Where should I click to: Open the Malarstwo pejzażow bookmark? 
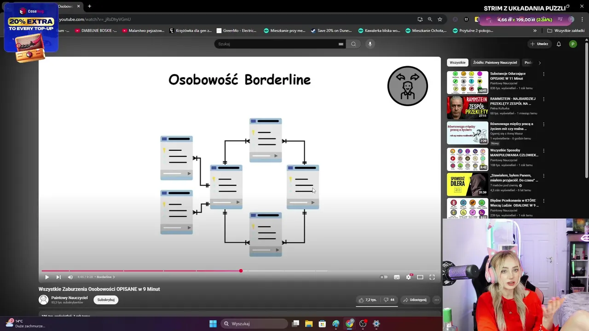[x=143, y=31]
